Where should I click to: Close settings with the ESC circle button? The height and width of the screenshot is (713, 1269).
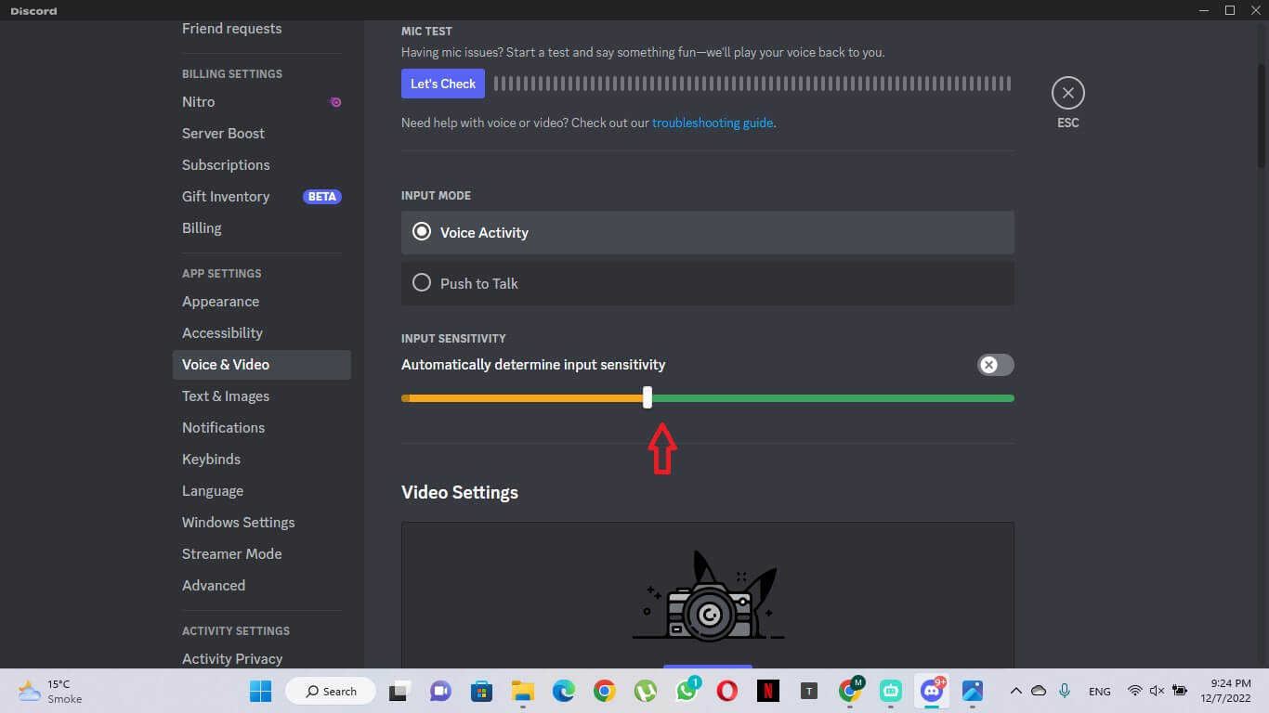tap(1067, 93)
